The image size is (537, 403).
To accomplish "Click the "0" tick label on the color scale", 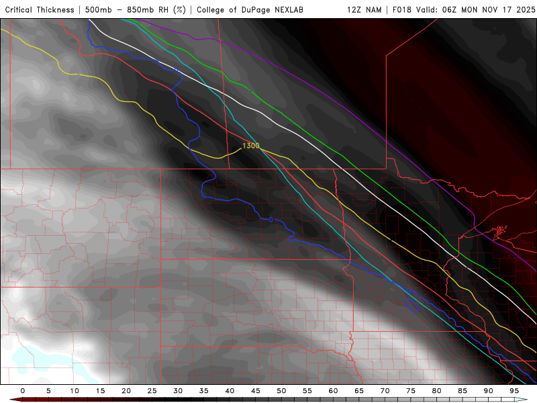I will coord(23,391).
